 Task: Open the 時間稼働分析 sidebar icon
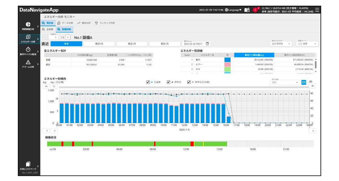point(28,24)
